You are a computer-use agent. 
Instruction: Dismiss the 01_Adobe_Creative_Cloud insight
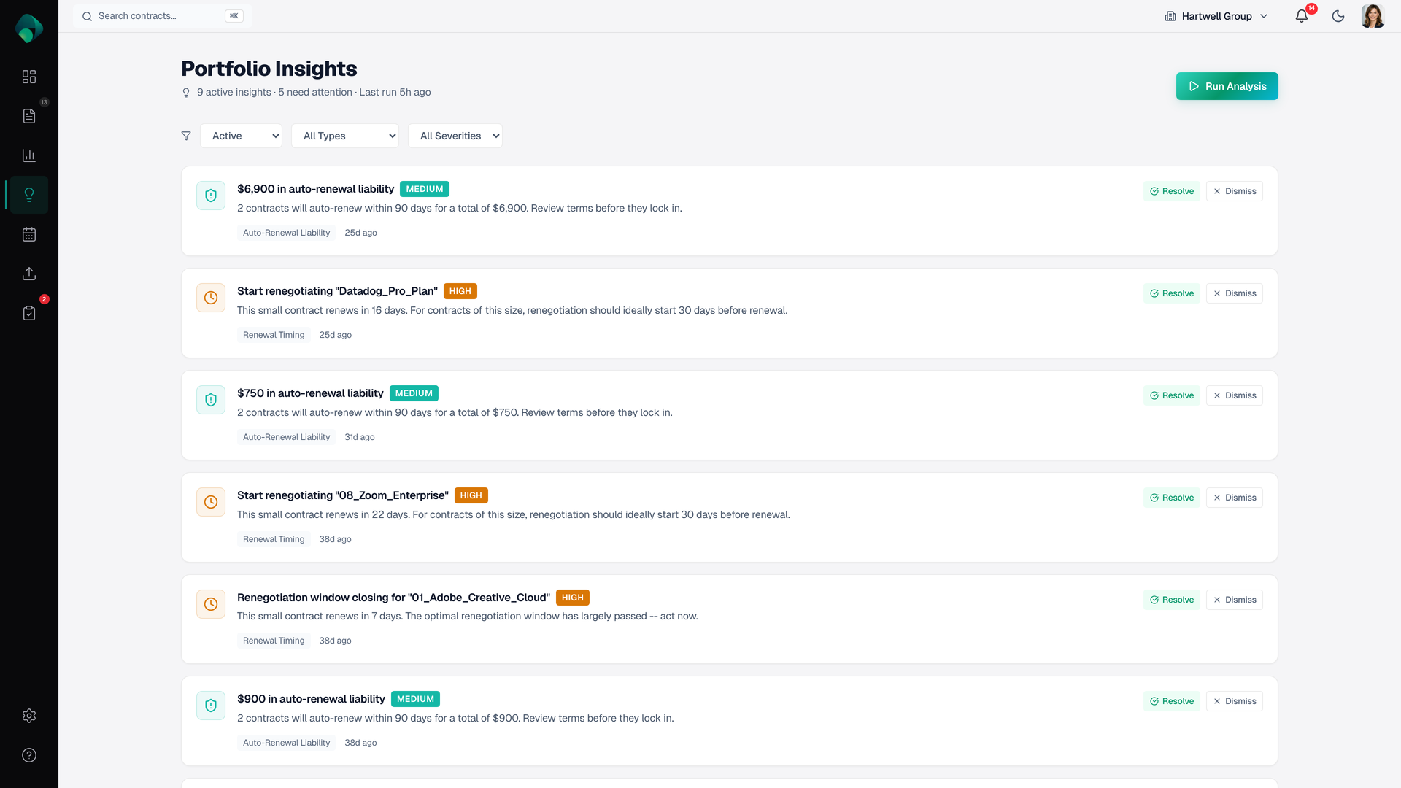(1234, 600)
